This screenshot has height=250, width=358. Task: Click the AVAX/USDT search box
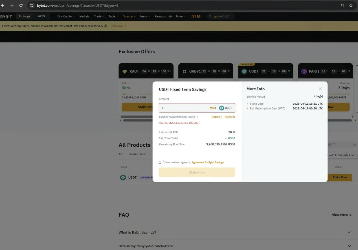tap(221, 17)
